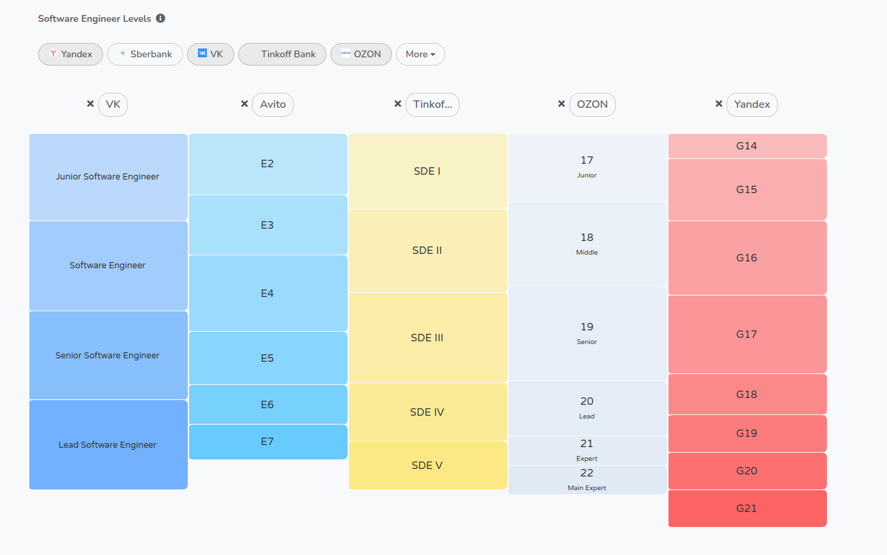Select Avito E4 level block
The width and height of the screenshot is (887, 555).
tap(268, 294)
